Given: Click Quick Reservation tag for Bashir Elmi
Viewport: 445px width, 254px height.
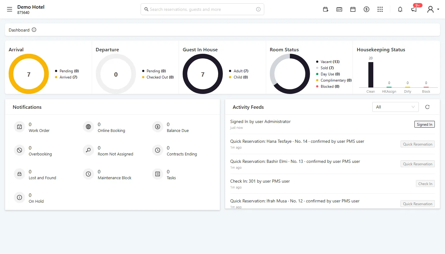Looking at the screenshot, I should pos(418,164).
